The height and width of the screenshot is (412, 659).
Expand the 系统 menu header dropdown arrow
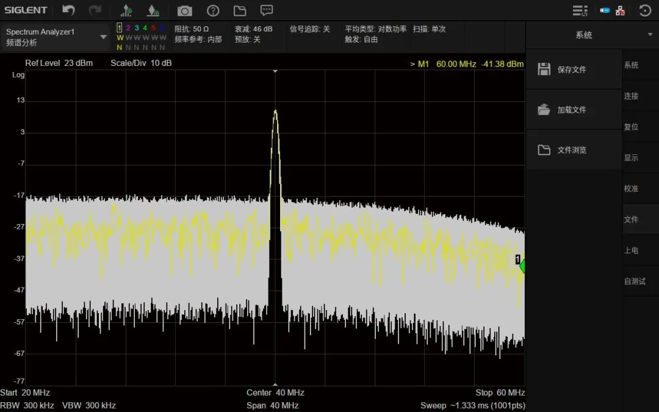650,34
